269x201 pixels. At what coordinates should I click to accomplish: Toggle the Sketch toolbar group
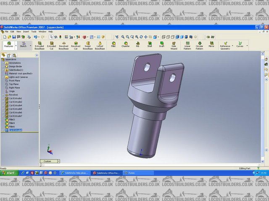pyautogui.click(x=23, y=45)
